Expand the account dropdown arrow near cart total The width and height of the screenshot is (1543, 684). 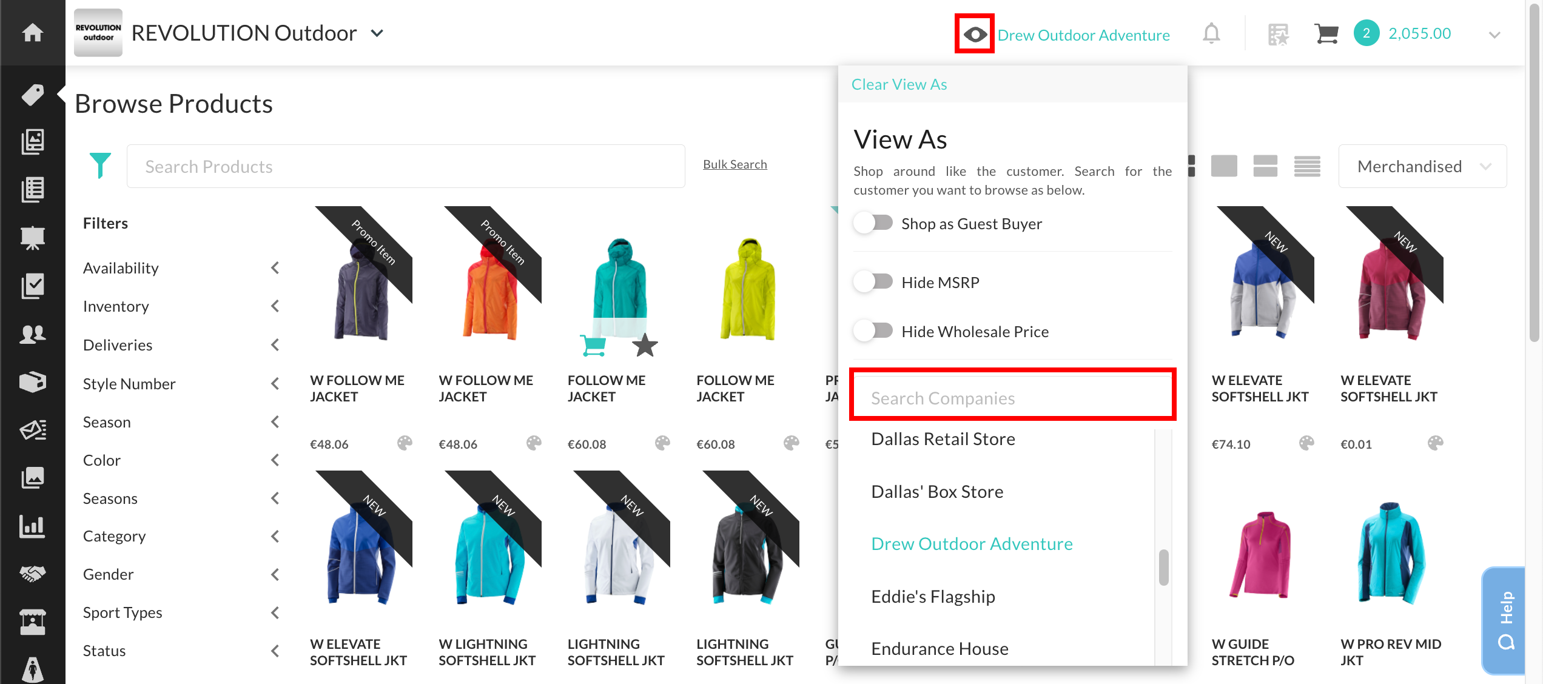click(1494, 35)
